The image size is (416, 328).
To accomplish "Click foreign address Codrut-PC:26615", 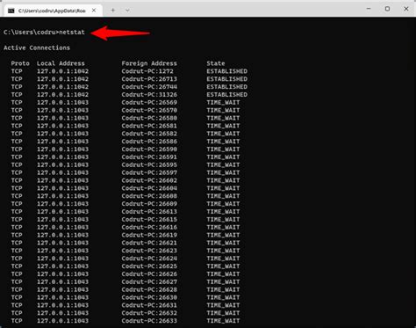I will (149, 219).
